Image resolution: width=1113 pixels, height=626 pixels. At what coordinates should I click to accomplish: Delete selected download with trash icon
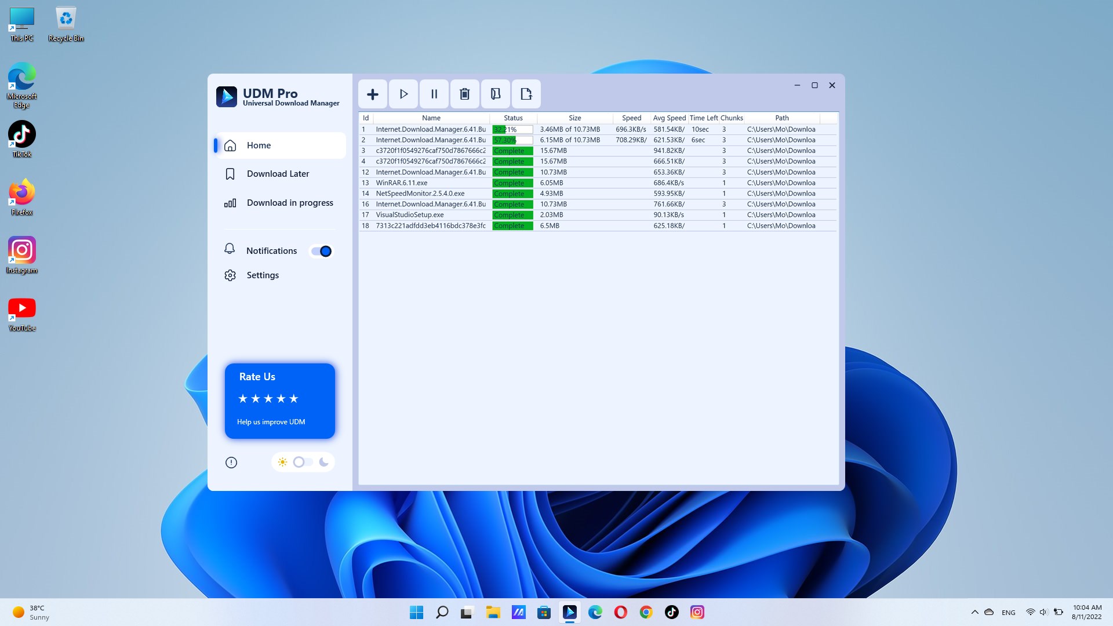pyautogui.click(x=465, y=94)
